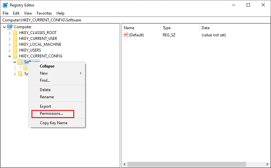Collapse the Computer root node
This screenshot has width=271, height=168.
tap(4, 27)
